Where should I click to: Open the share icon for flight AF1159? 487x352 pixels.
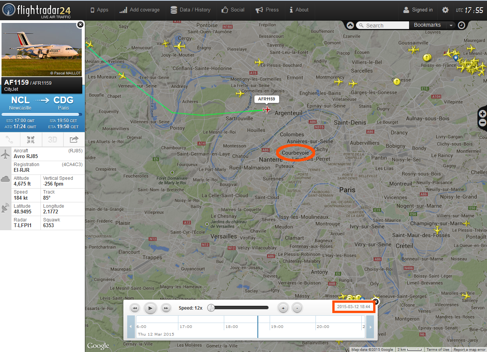click(74, 140)
